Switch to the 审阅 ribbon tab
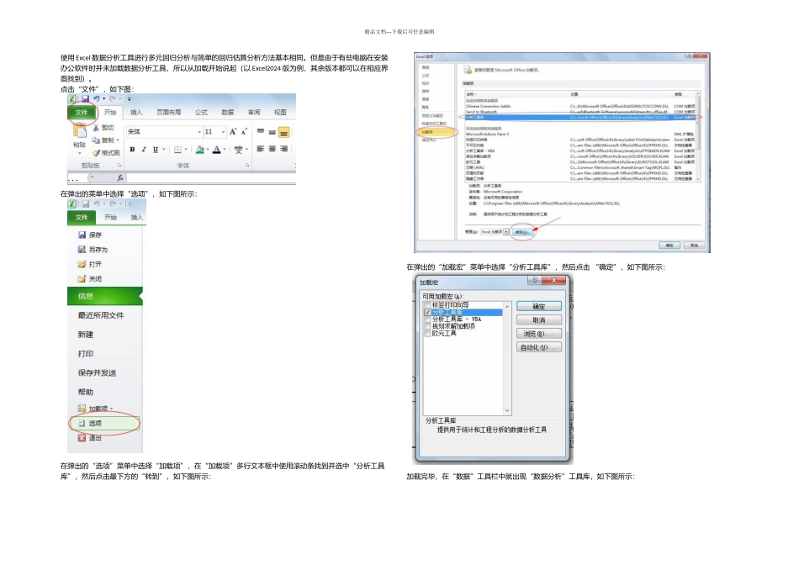This screenshot has width=799, height=565. [254, 112]
